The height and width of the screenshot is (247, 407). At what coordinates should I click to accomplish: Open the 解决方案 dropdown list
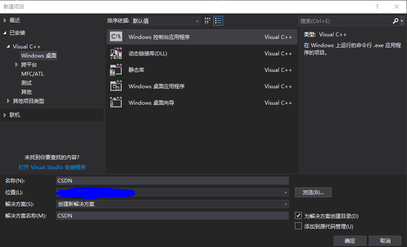coord(286,204)
